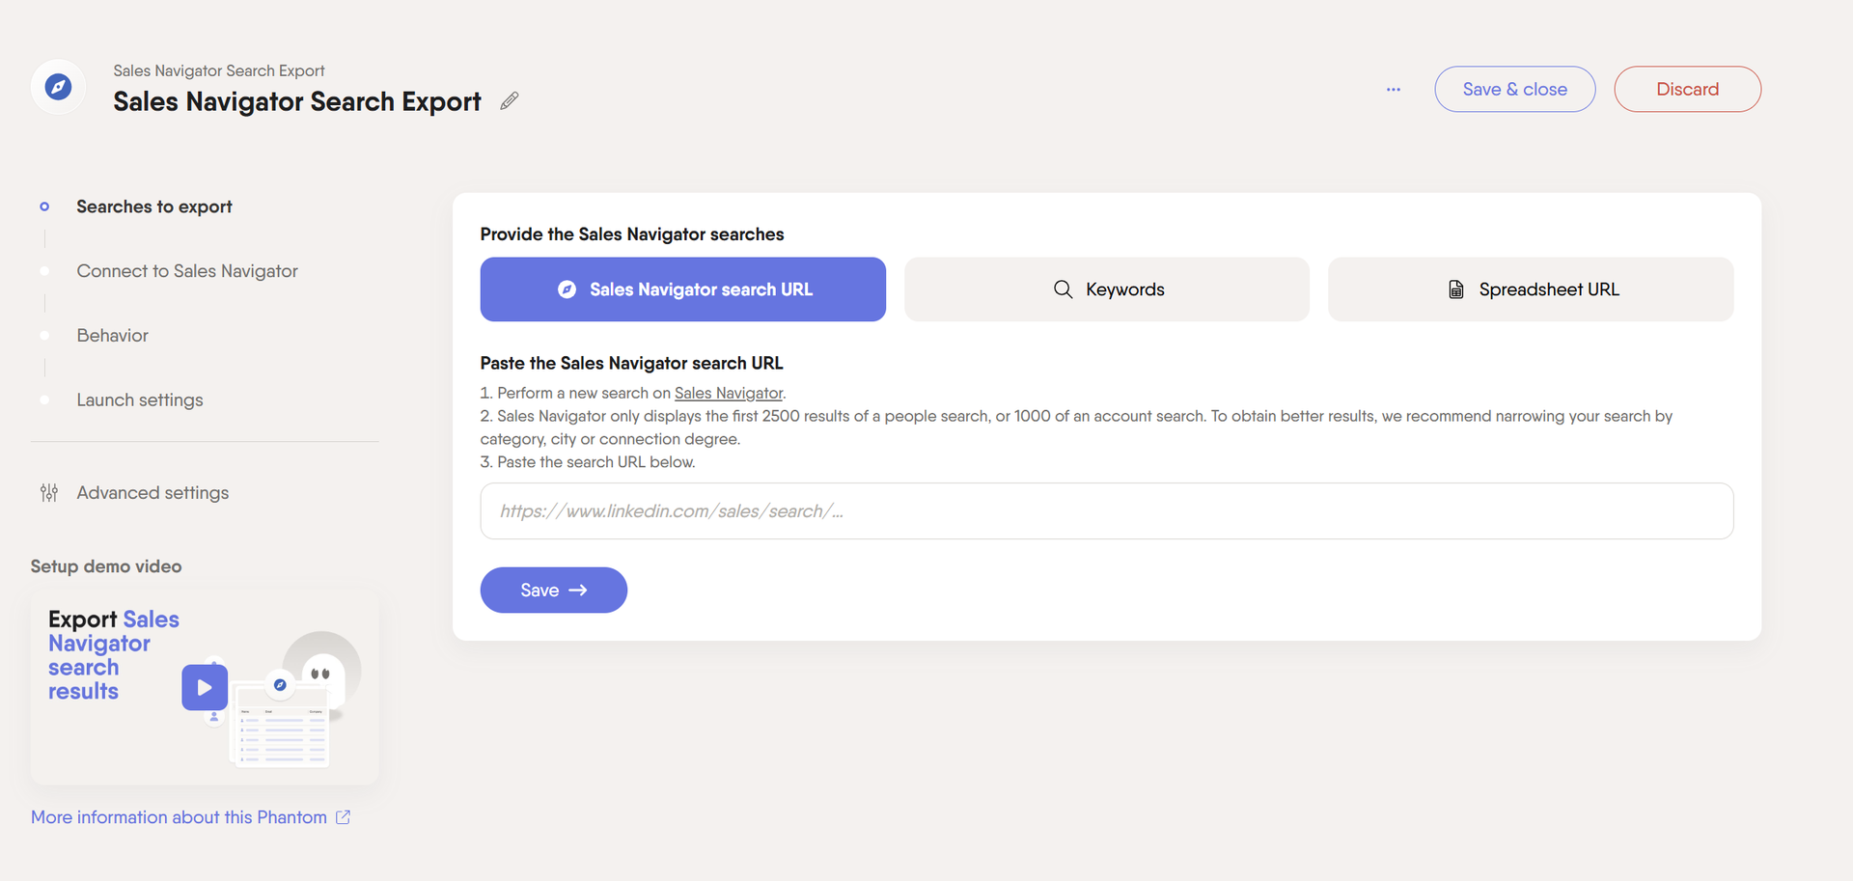This screenshot has width=1853, height=881.
Task: Click the blue Save button
Action: (x=554, y=590)
